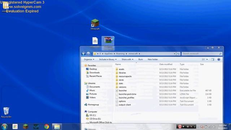The height and width of the screenshot is (130, 231).
Task: Stop the HyperCam recording
Action: [183, 126]
